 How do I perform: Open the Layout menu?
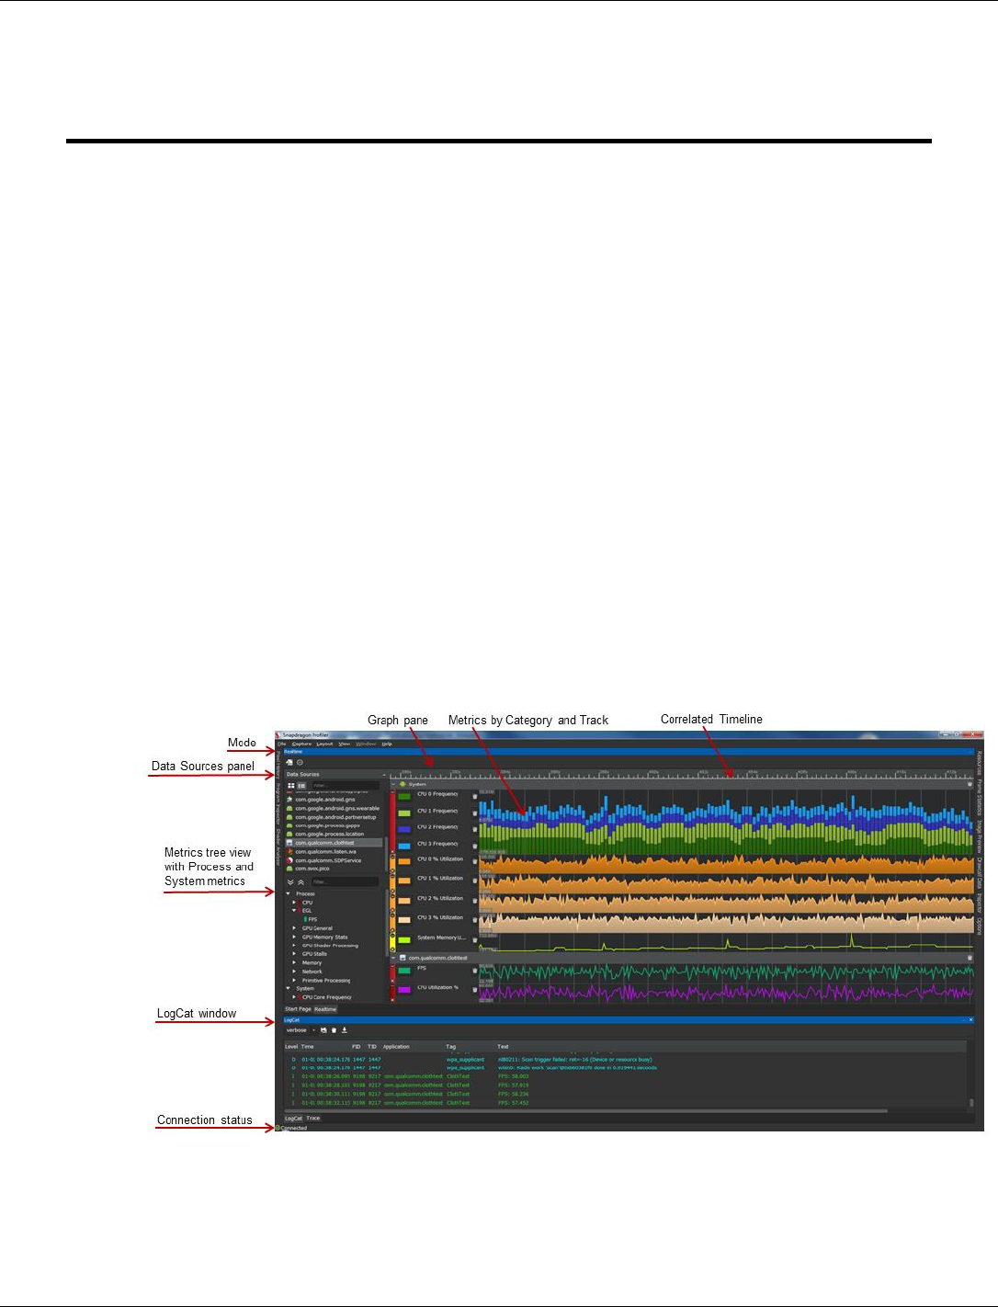coord(324,744)
